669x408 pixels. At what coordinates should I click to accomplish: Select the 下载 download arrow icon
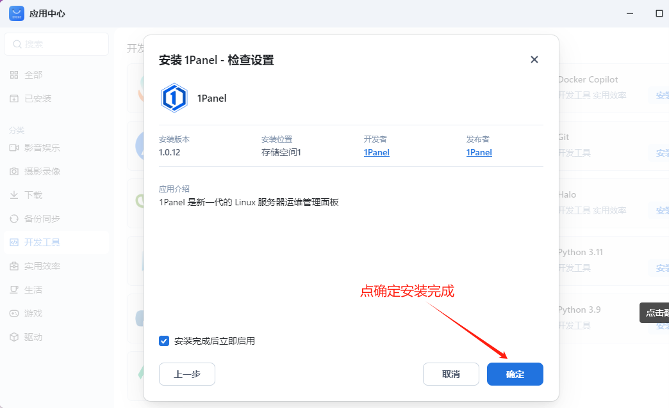(14, 195)
